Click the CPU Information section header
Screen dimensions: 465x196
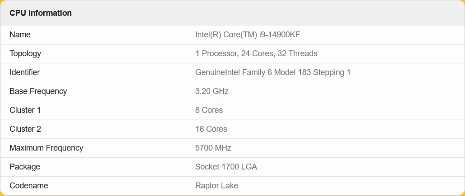pyautogui.click(x=41, y=13)
